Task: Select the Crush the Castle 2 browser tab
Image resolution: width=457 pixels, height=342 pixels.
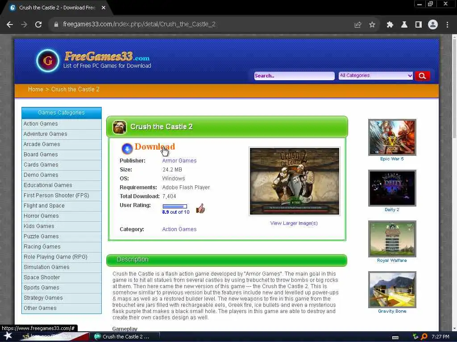Action: click(57, 8)
